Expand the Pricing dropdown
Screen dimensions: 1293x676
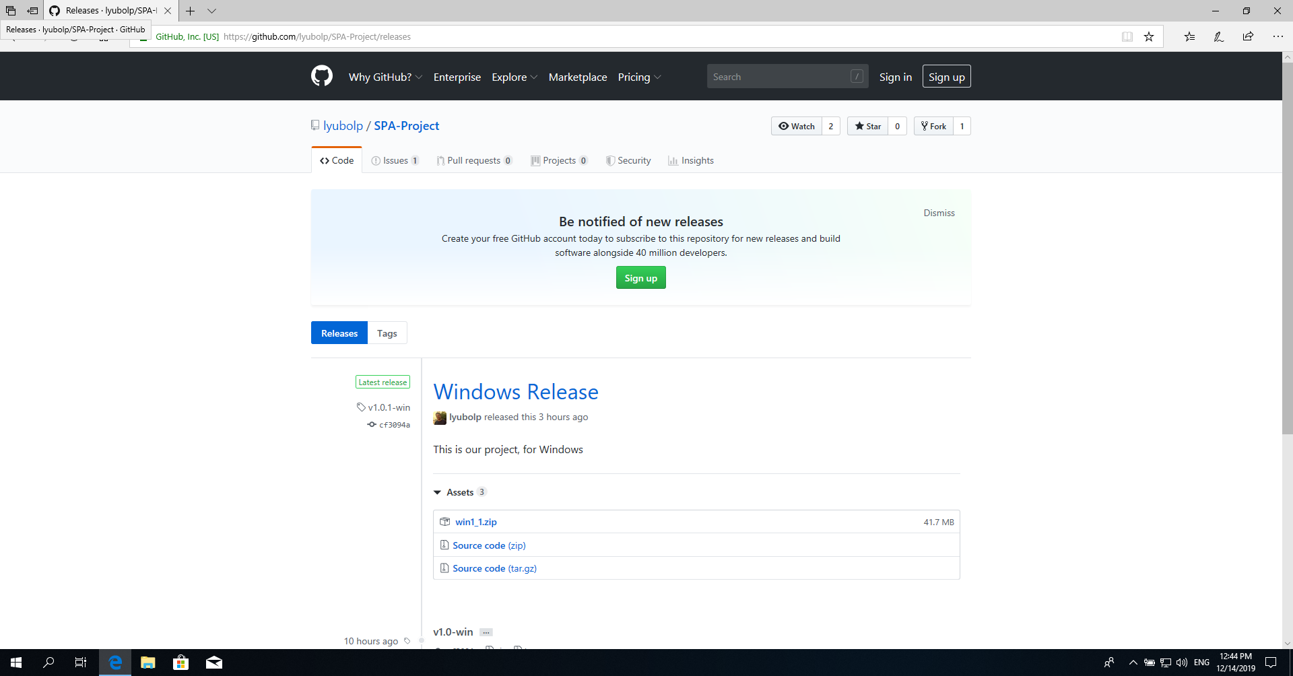pyautogui.click(x=639, y=77)
